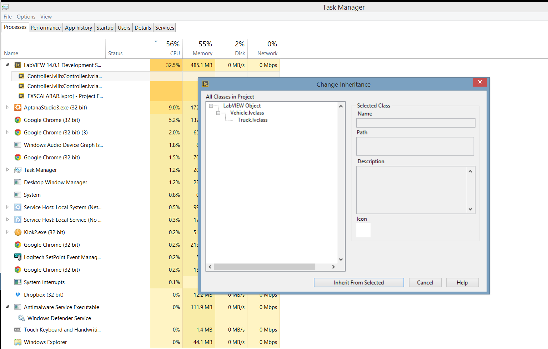This screenshot has width=548, height=349.
Task: Open the Options menu
Action: [x=26, y=17]
